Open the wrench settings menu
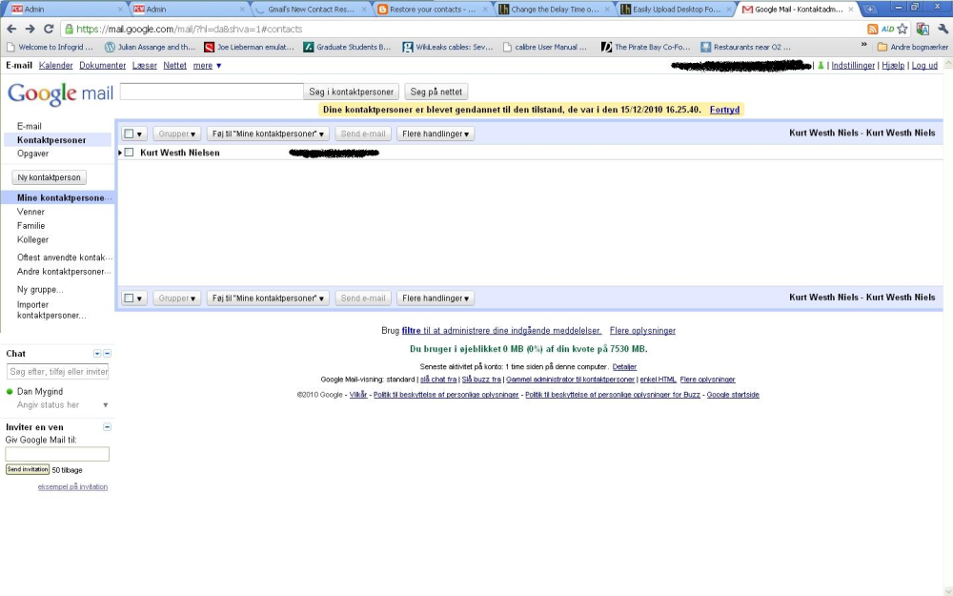953x596 pixels. 943,29
